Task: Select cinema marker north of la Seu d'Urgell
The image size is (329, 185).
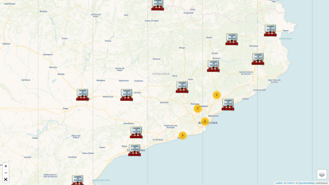Action: pos(158,5)
